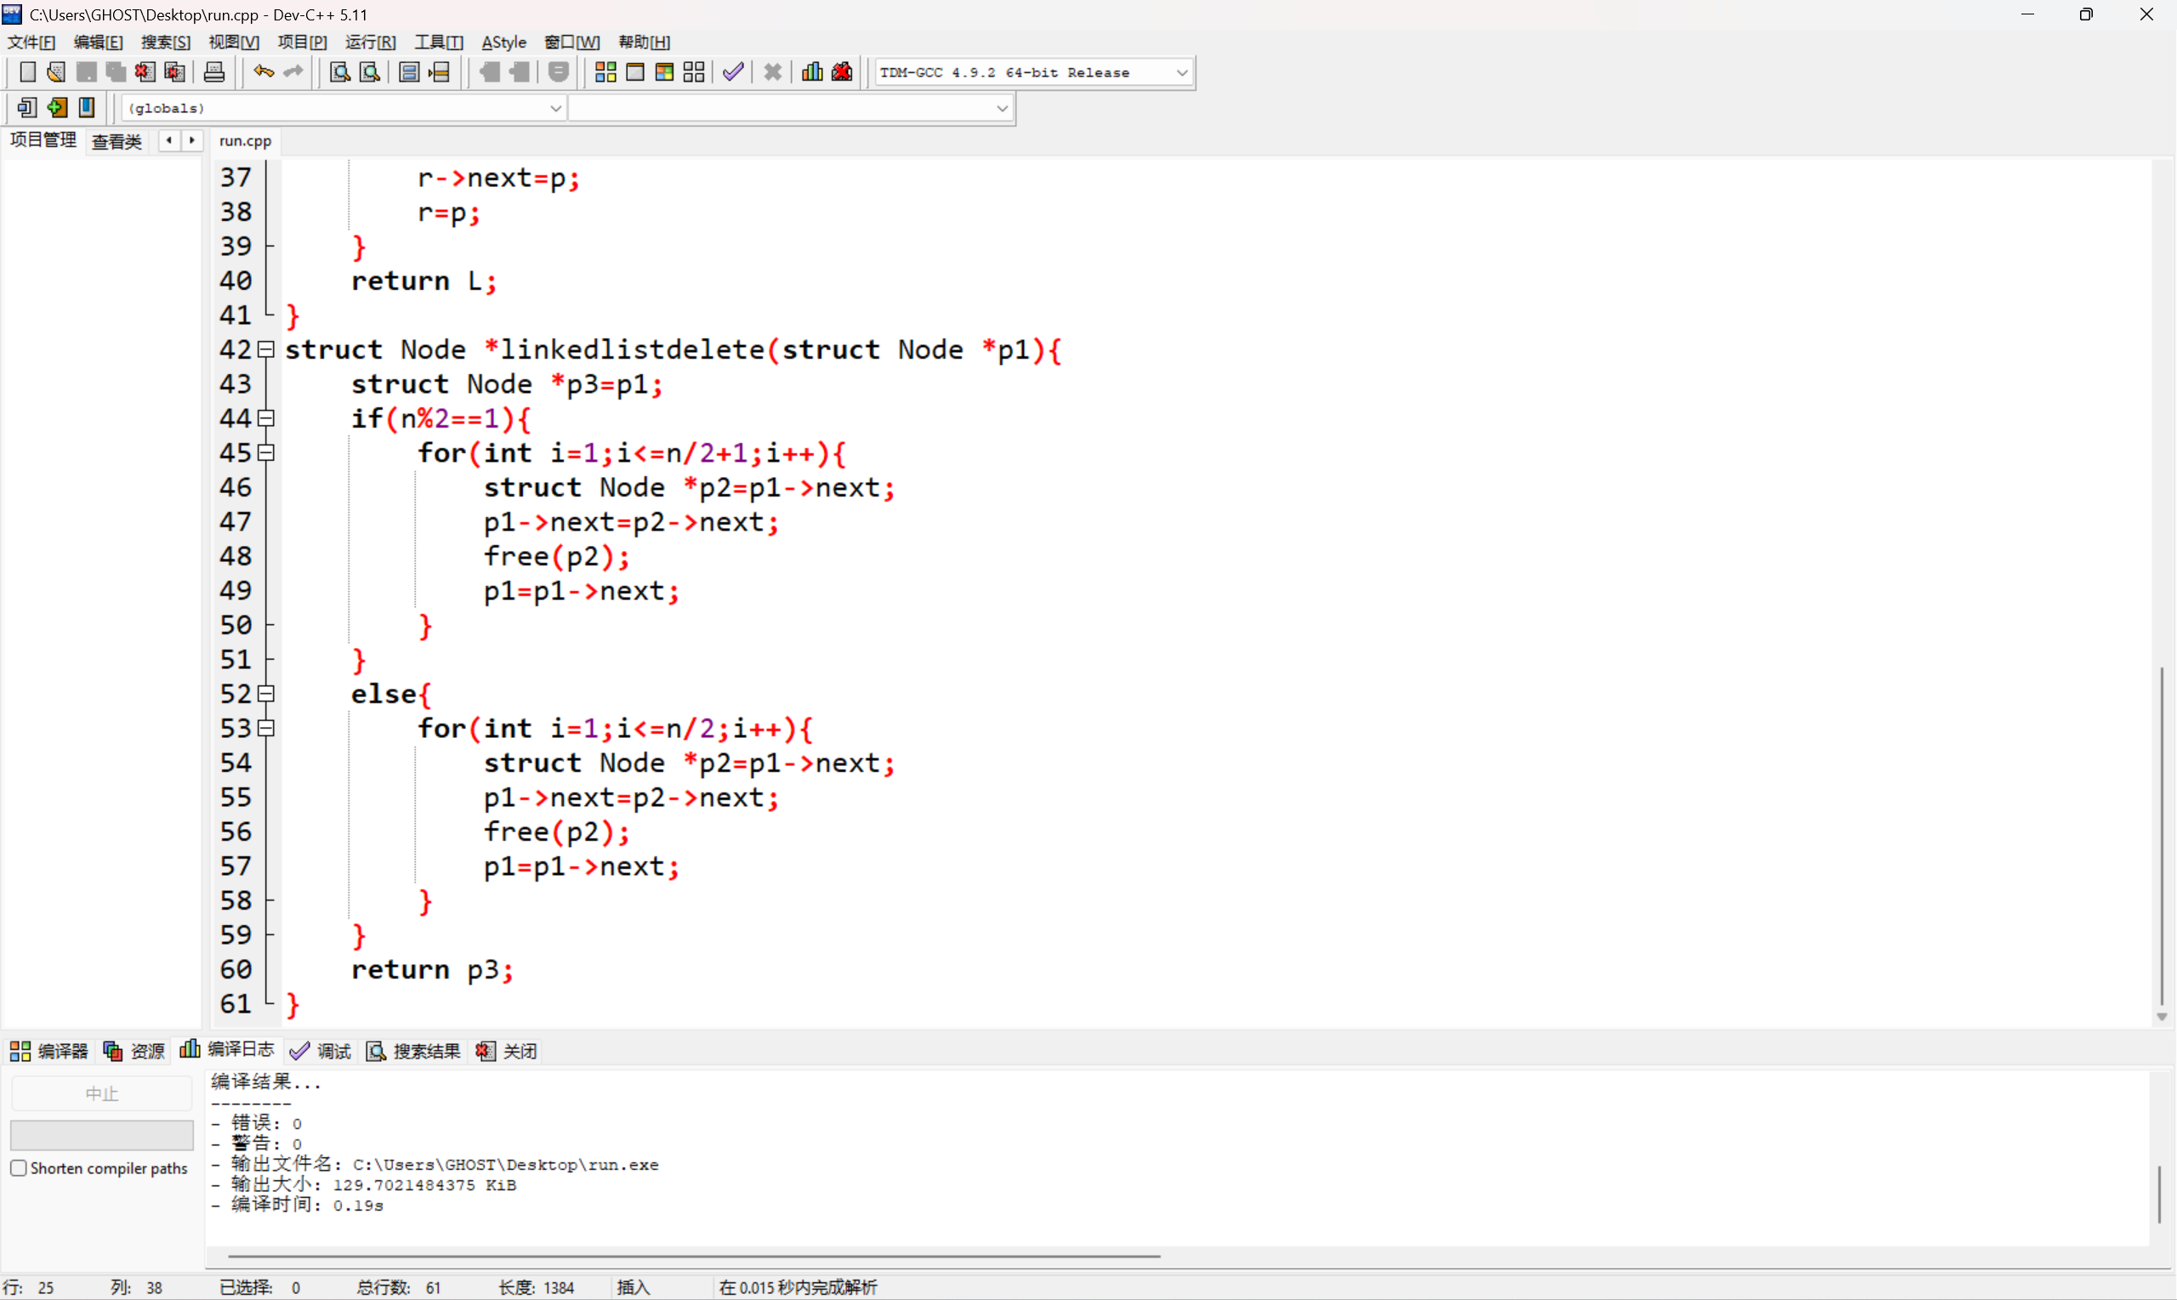Click the Undo arrow icon

tap(263, 71)
